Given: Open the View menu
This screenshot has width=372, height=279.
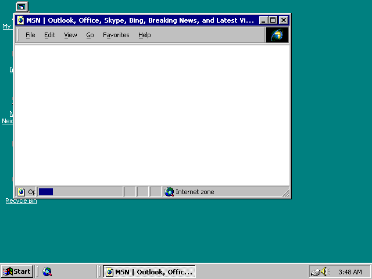Looking at the screenshot, I should [x=70, y=35].
